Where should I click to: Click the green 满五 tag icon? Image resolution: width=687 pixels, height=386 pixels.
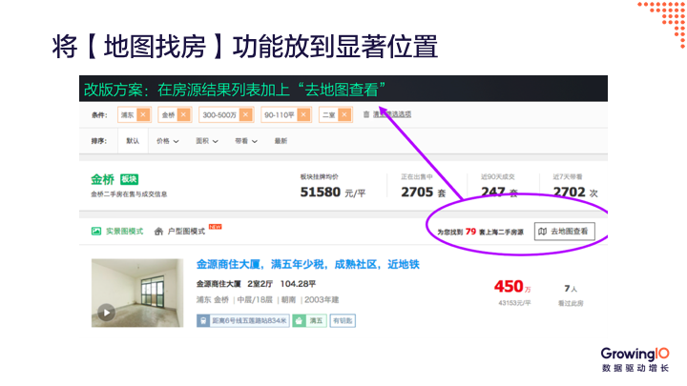(x=299, y=321)
